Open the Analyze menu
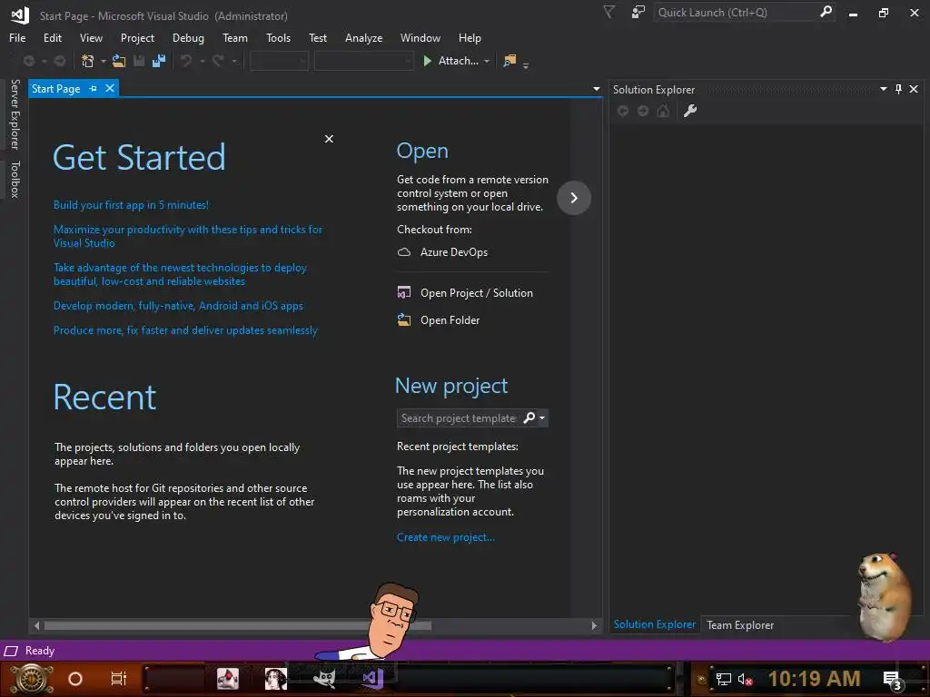The height and width of the screenshot is (697, 930). [x=363, y=38]
